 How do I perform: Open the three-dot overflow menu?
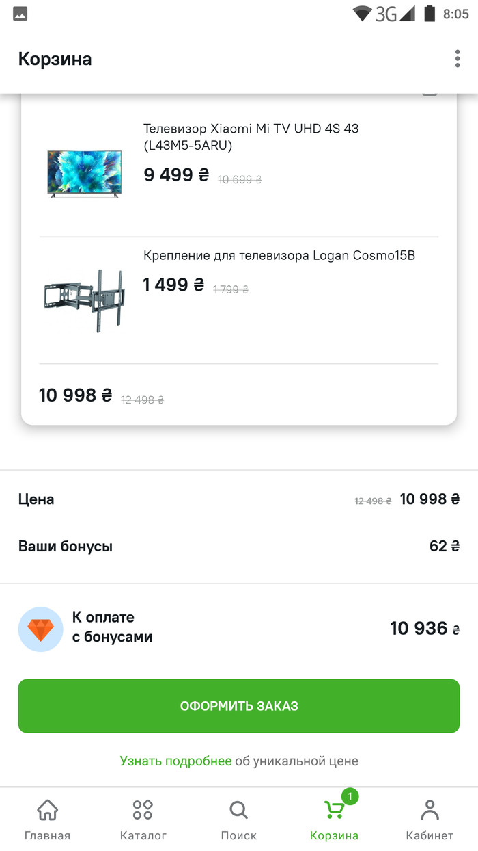[x=458, y=59]
